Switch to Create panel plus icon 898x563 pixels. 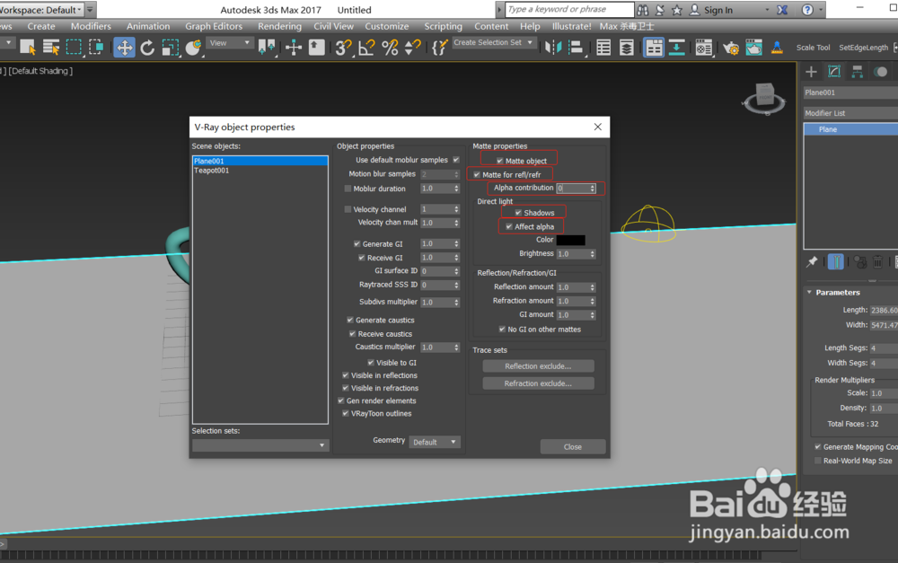pos(811,72)
